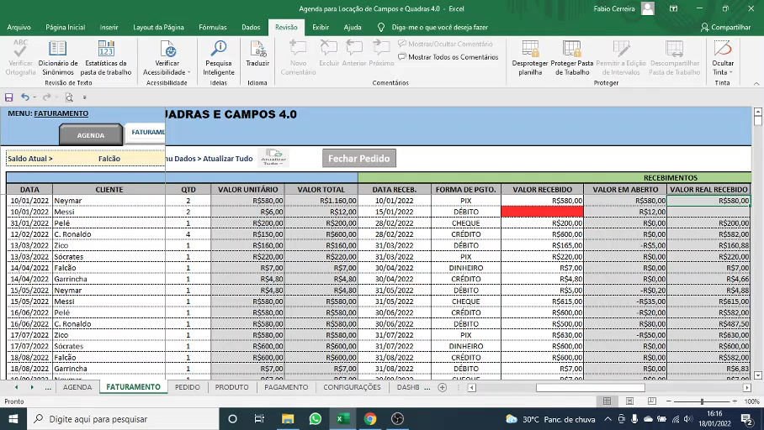Image resolution: width=764 pixels, height=430 pixels.
Task: Select the PAGAMENTO sheet tab
Action: tap(286, 387)
